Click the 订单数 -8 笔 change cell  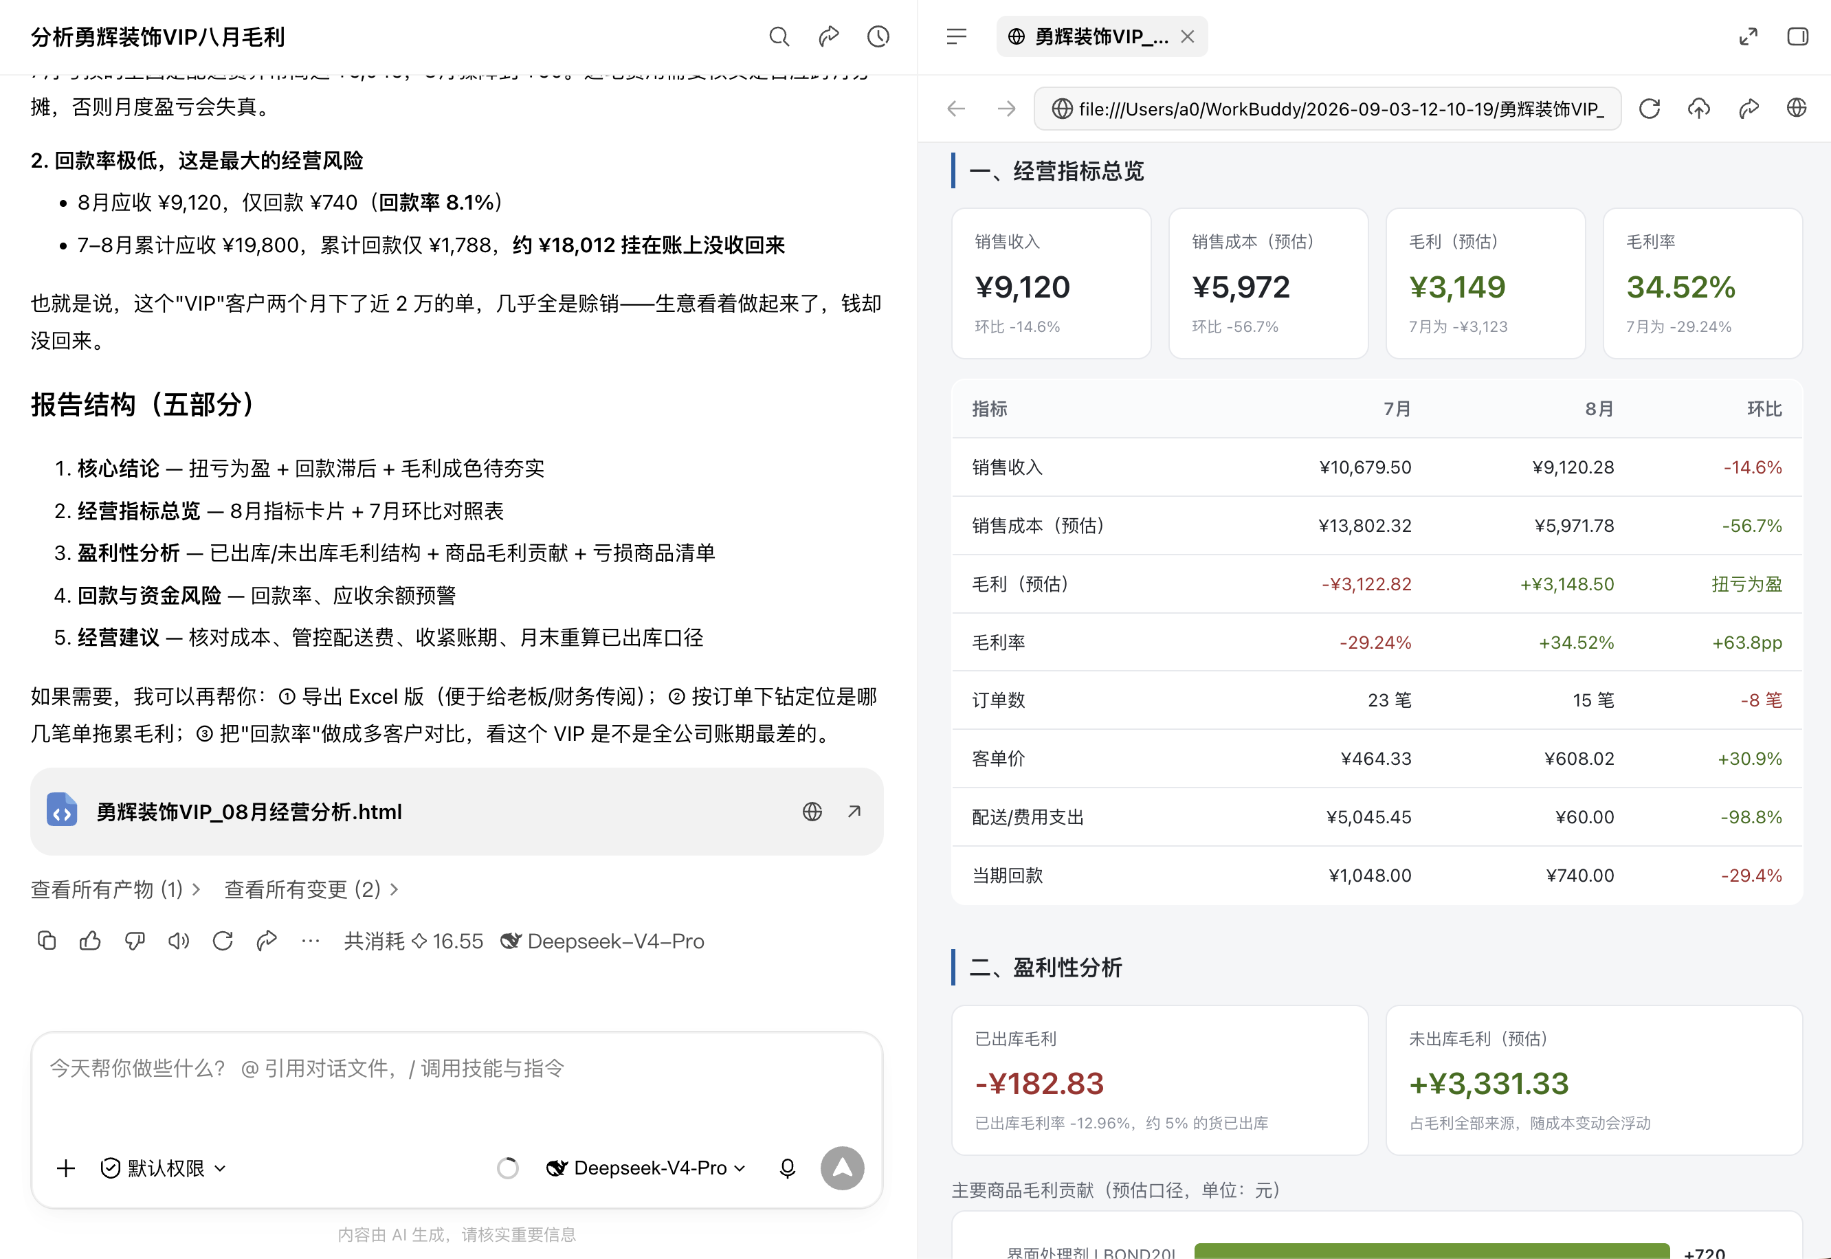tap(1762, 700)
